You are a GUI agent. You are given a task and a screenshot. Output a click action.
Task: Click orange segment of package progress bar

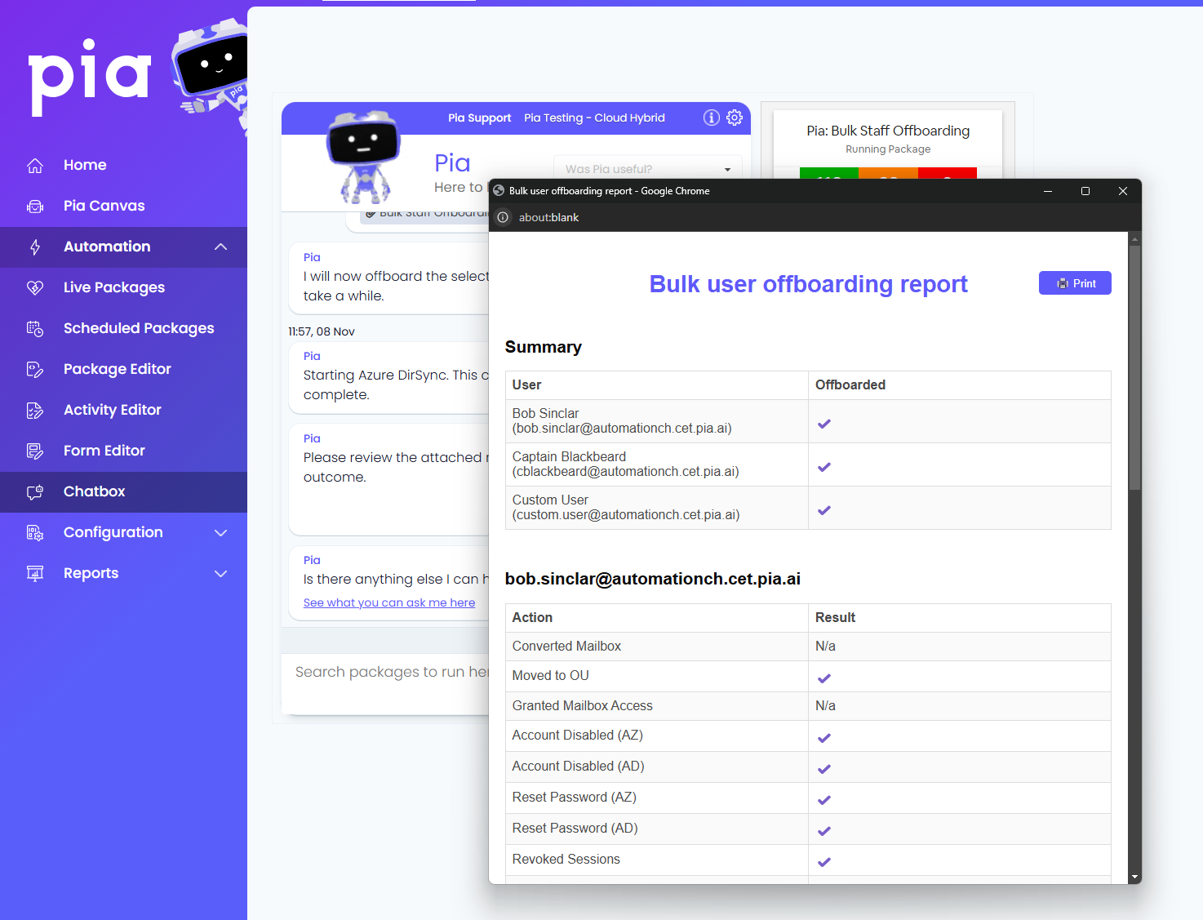pyautogui.click(x=888, y=173)
